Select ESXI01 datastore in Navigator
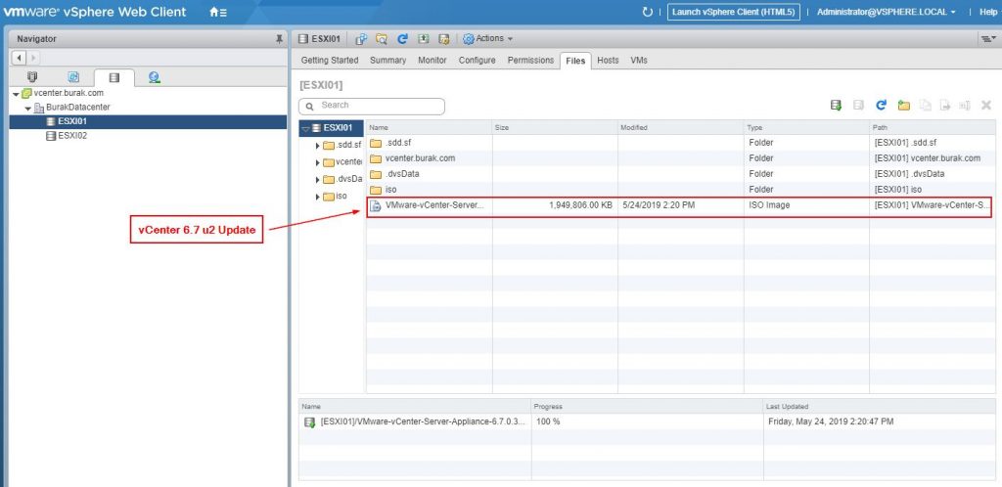The height and width of the screenshot is (487, 1002). (x=72, y=121)
